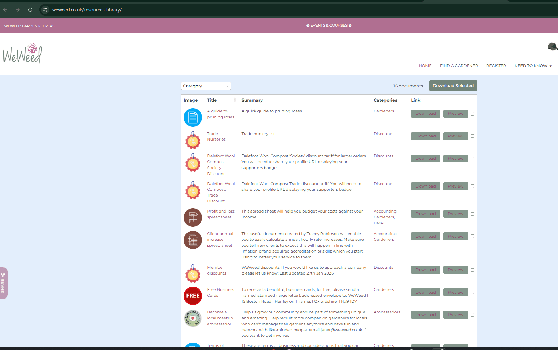558x350 pixels.
Task: Tick the Member discounts checkbox
Action: coord(472,270)
